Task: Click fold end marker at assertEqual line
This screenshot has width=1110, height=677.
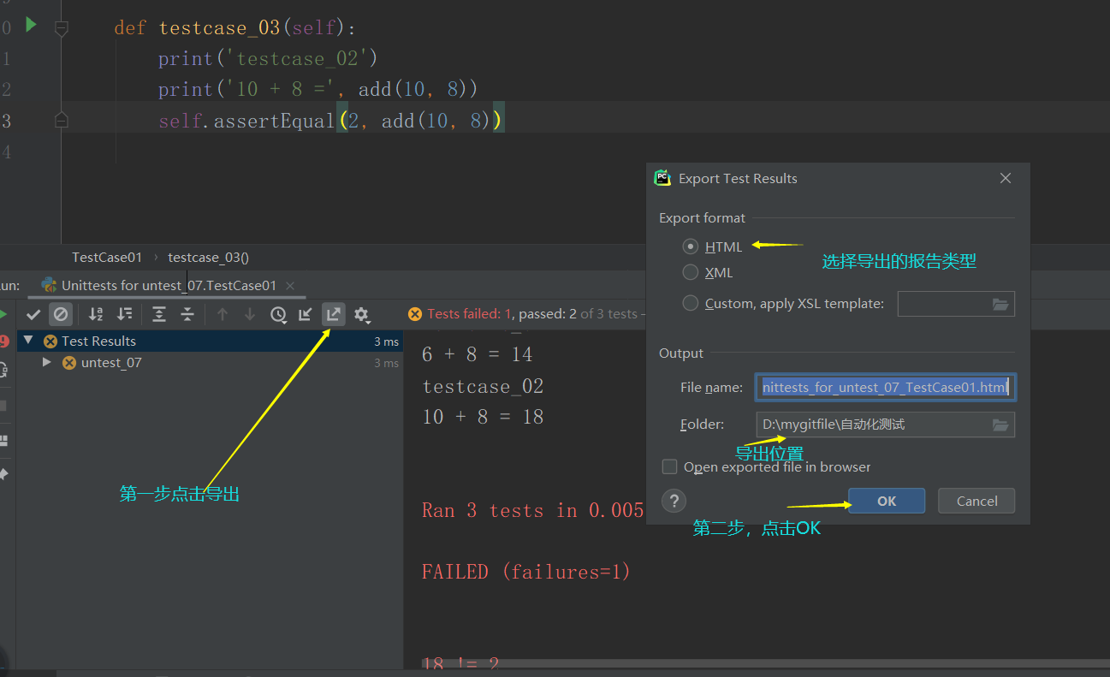Action: (x=61, y=121)
